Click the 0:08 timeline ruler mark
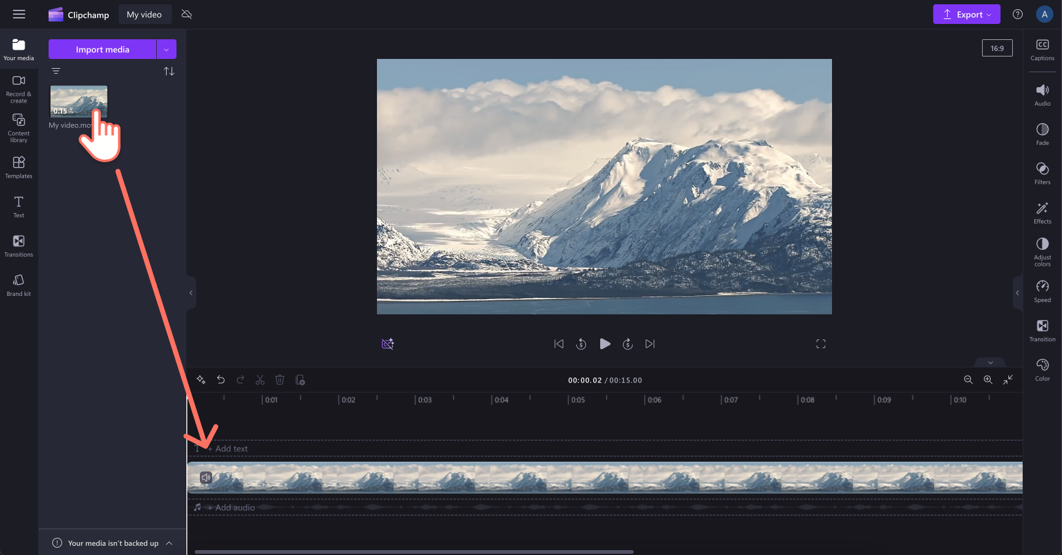The width and height of the screenshot is (1062, 555). (x=807, y=400)
